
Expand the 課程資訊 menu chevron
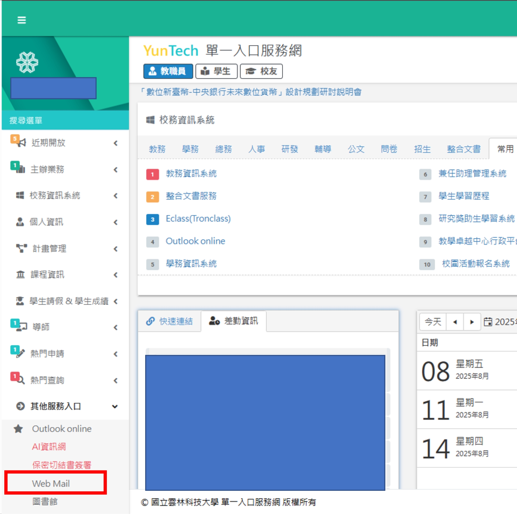[x=116, y=275]
